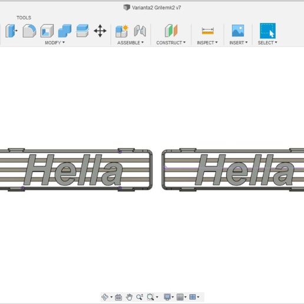Select the Shell tool
Screen dimensions: 304x304
(47, 31)
